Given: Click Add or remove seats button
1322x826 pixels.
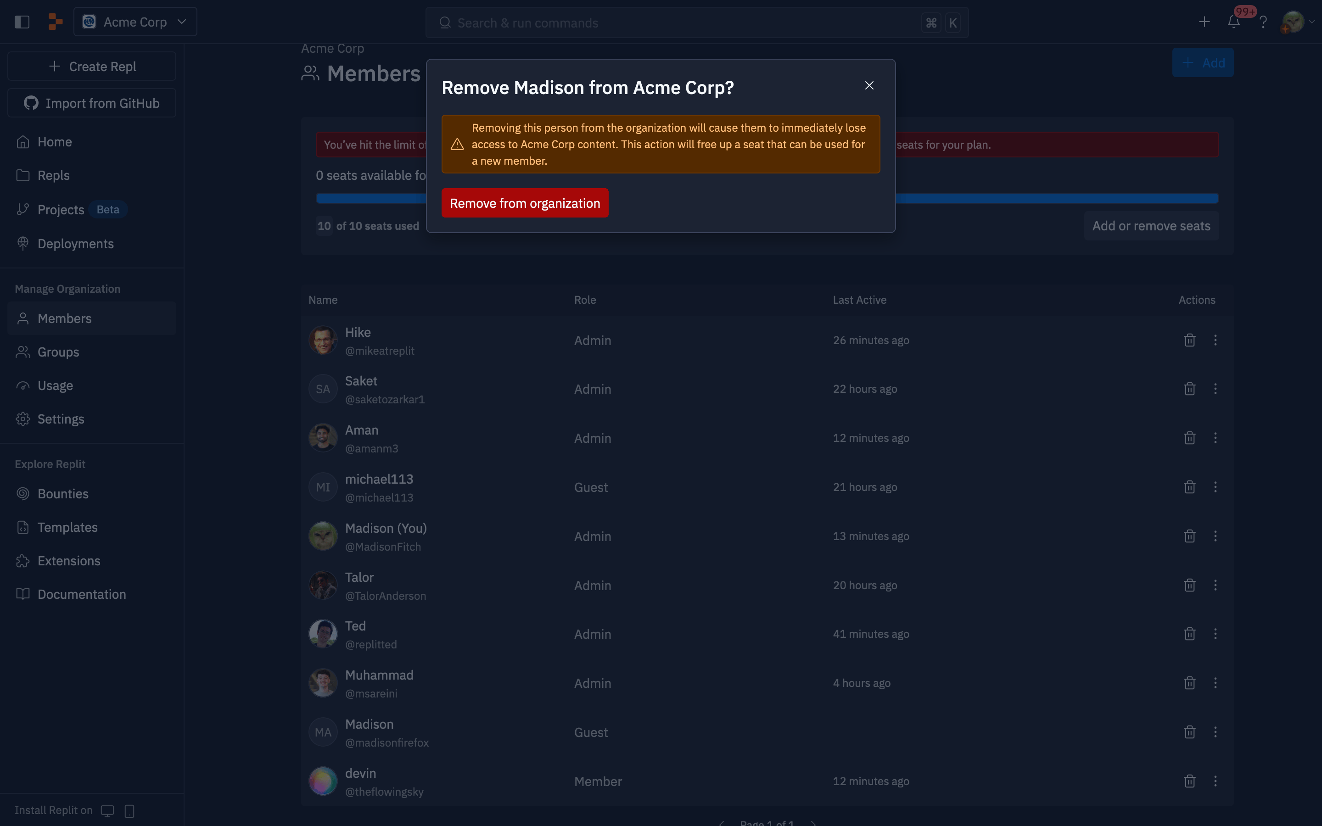Looking at the screenshot, I should (x=1151, y=226).
